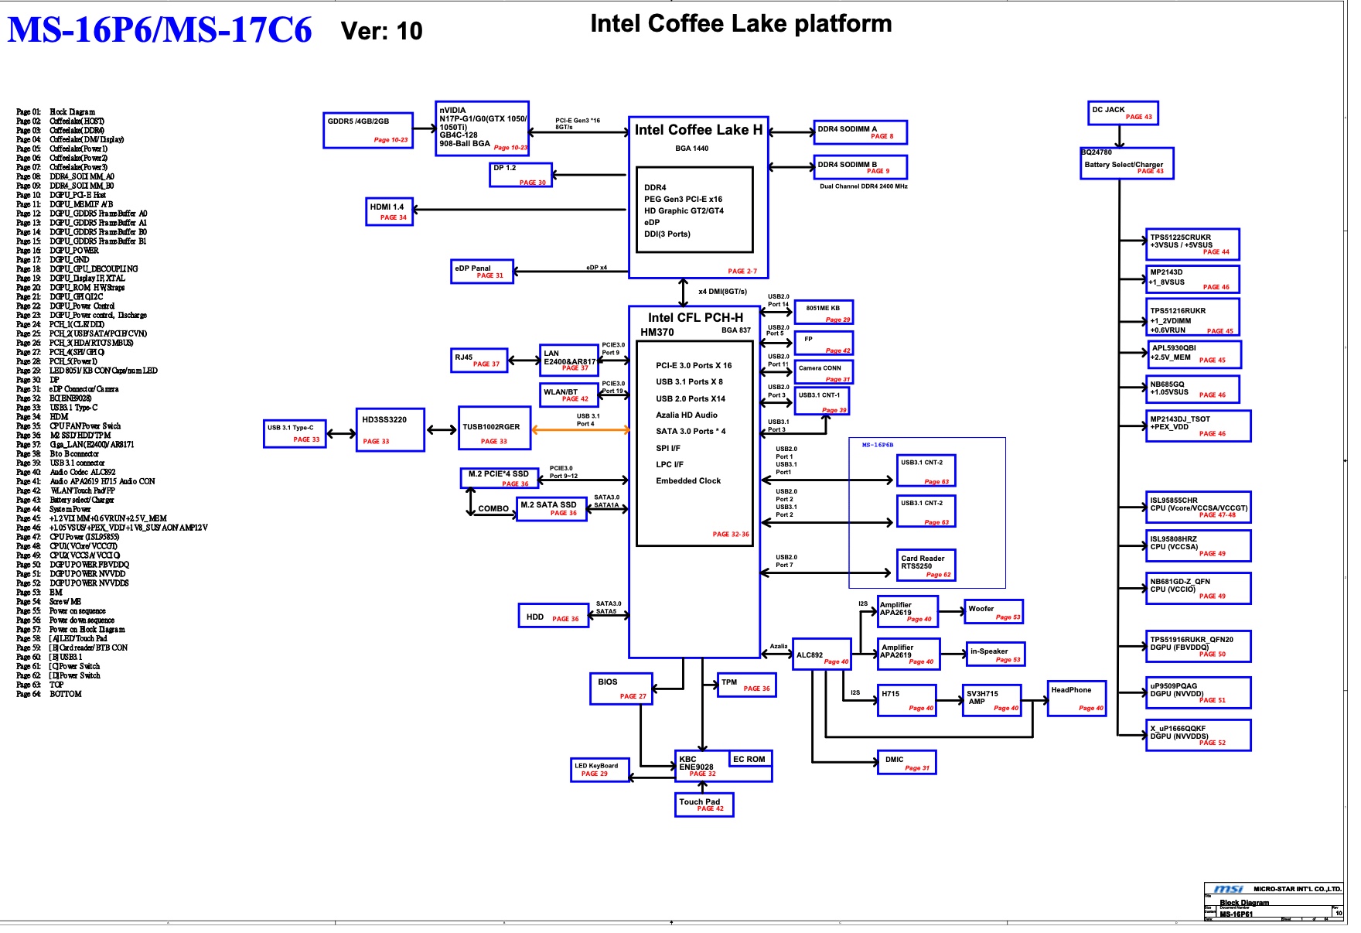Click the TPS51216RUKR +1_2VDIMM block
Viewport: 1361px width, 933px height.
[1192, 317]
